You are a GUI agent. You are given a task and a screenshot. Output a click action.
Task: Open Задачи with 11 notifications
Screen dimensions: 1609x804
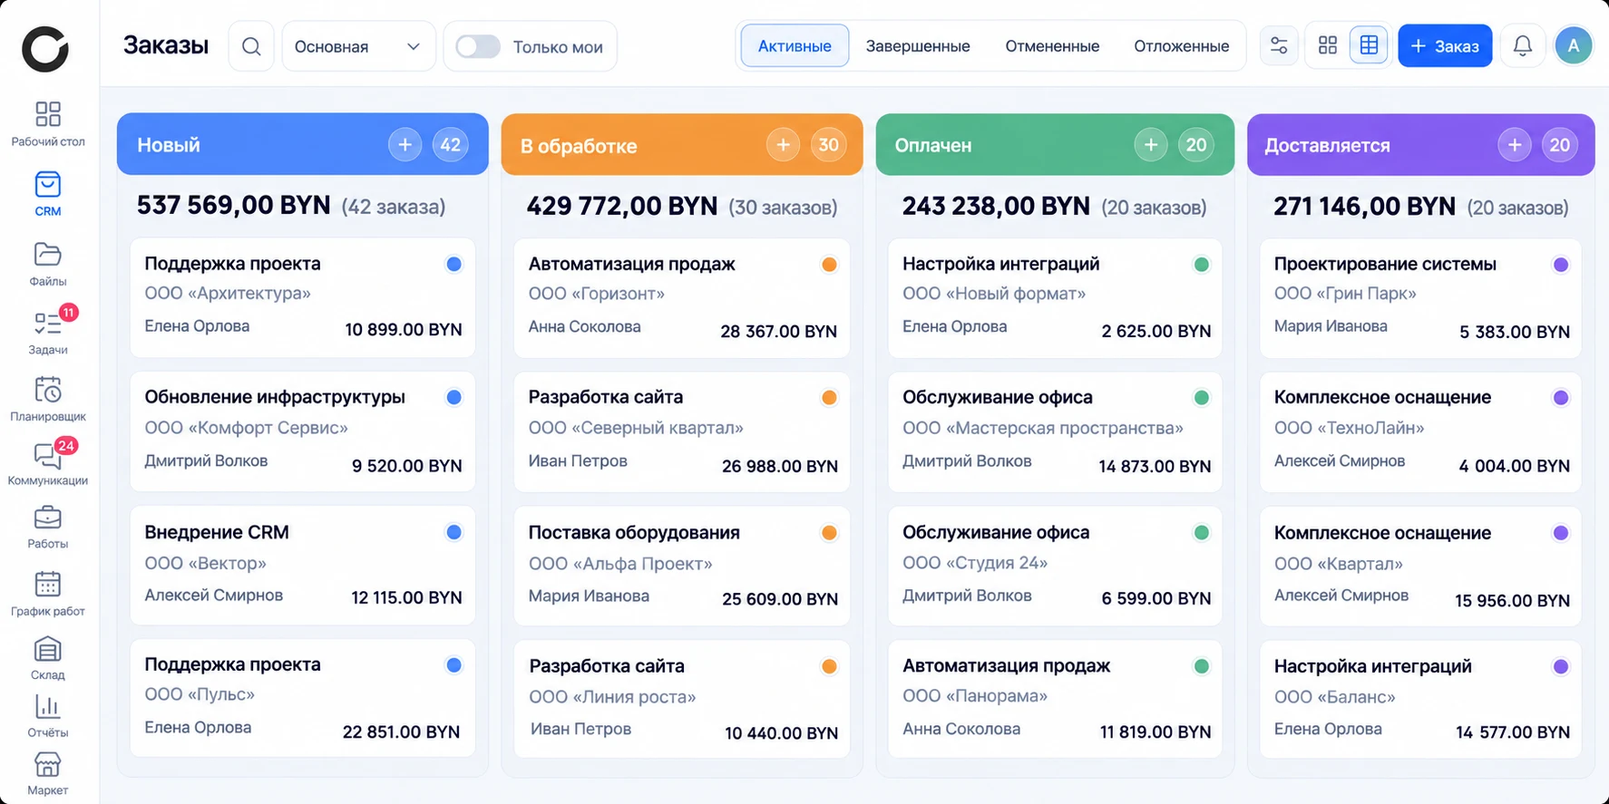click(47, 330)
